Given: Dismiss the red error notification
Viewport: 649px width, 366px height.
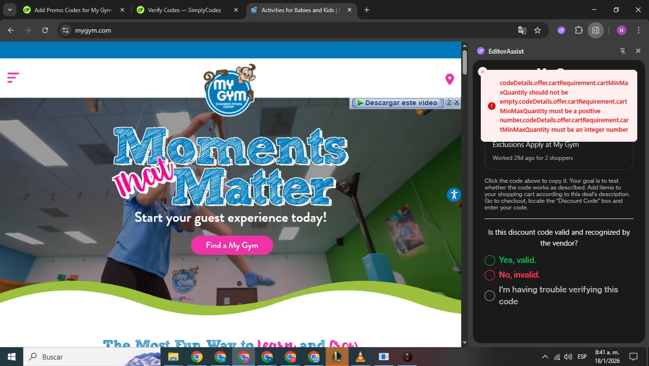Looking at the screenshot, I should (x=483, y=72).
